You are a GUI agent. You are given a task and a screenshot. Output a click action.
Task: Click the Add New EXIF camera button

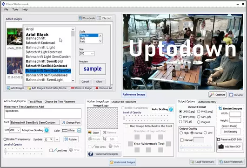click(230, 147)
